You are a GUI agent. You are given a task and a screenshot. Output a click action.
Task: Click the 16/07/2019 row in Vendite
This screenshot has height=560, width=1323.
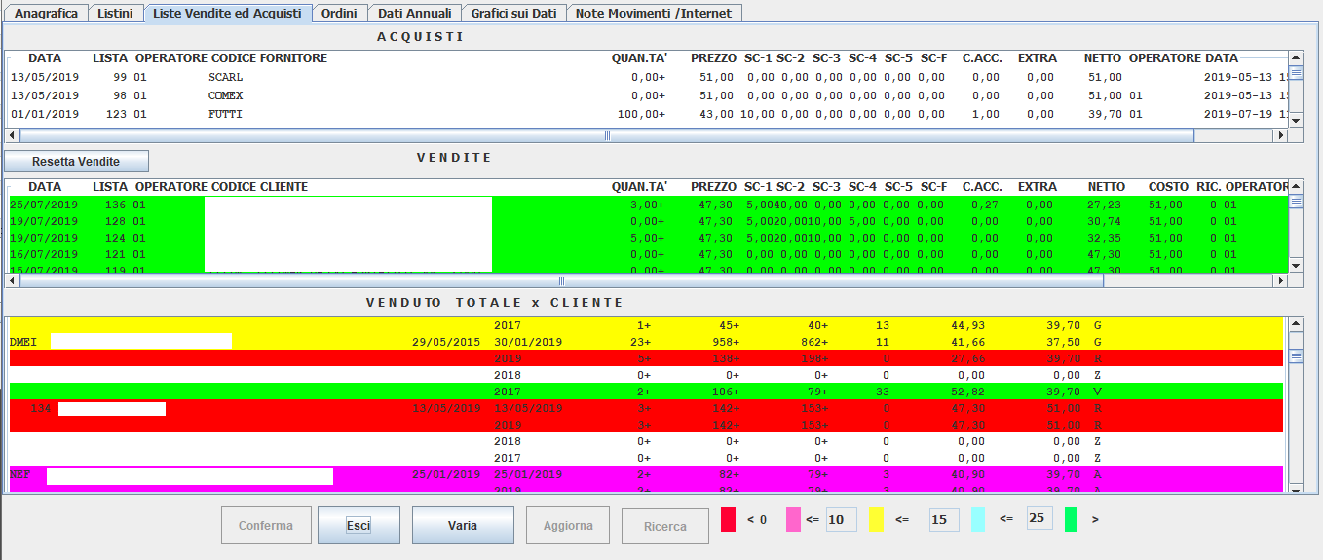click(647, 254)
